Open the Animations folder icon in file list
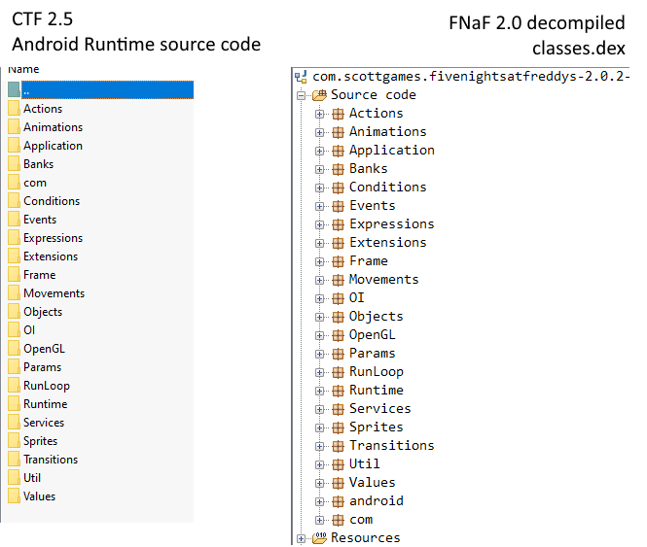 (14, 127)
